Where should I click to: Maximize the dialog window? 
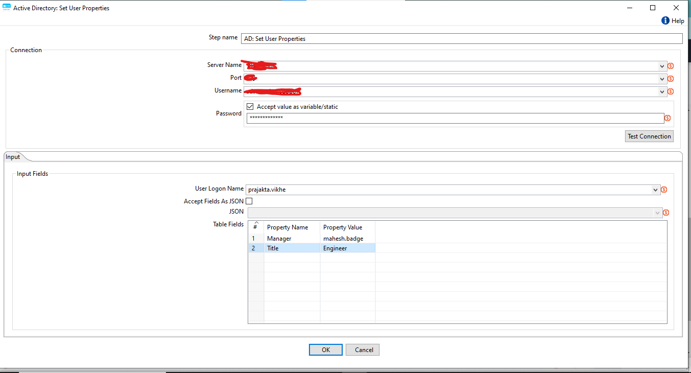[653, 8]
